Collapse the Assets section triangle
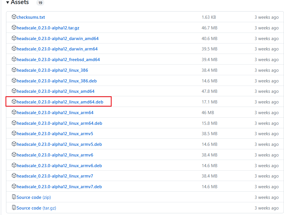The image size is (284, 215). [x=8, y=3]
